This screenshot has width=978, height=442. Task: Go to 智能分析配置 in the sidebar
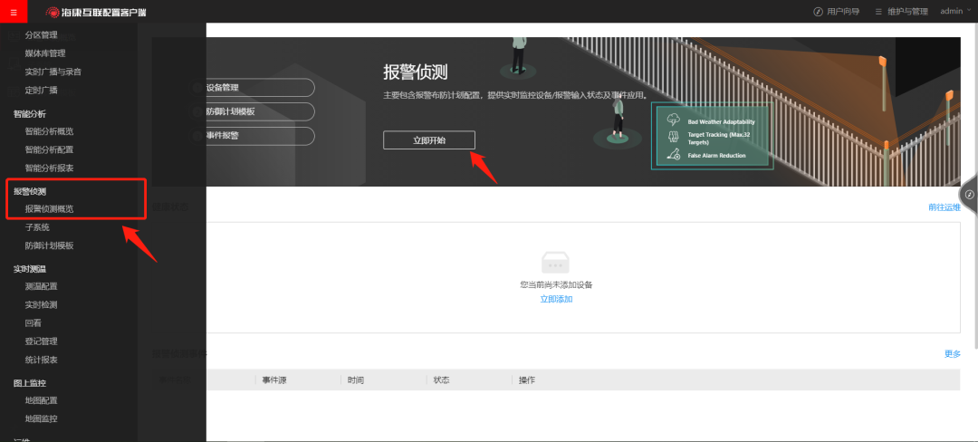click(49, 149)
